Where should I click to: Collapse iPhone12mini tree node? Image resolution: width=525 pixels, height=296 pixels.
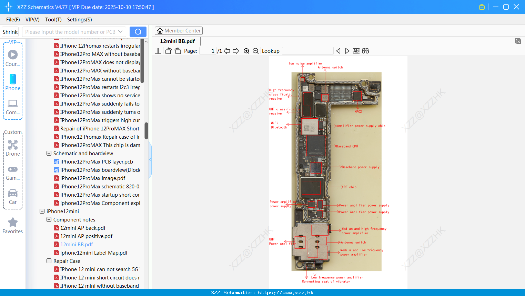coord(42,211)
